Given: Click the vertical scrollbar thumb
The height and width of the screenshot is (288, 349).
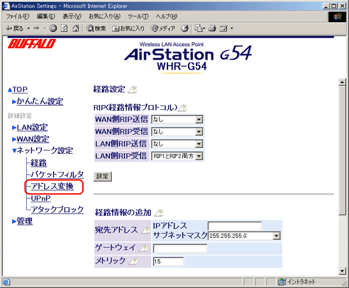Looking at the screenshot, I should pyautogui.click(x=342, y=150).
